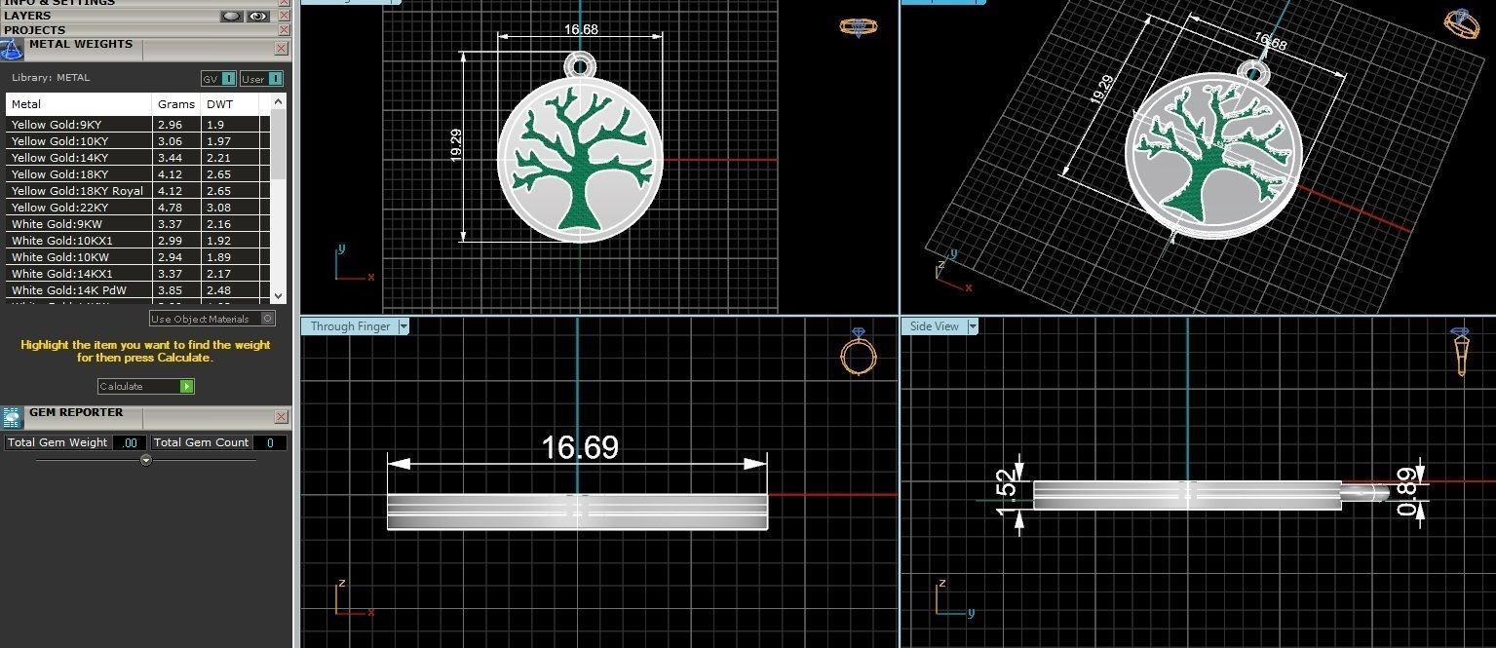
Task: Click the metal list scrollbar thumb
Action: click(279, 144)
